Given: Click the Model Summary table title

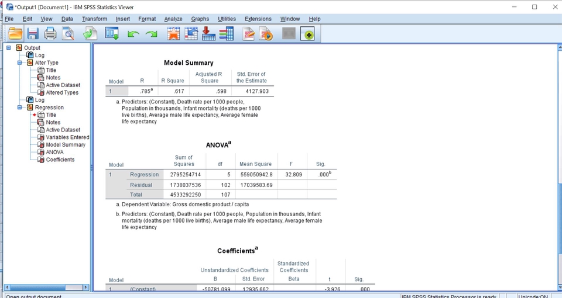Looking at the screenshot, I should point(189,63).
